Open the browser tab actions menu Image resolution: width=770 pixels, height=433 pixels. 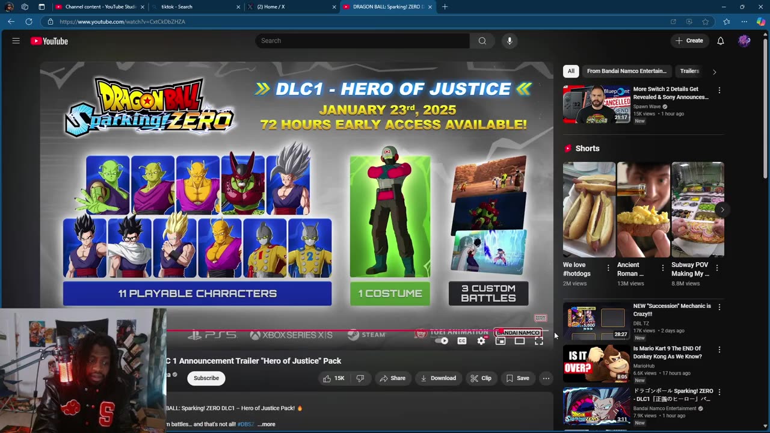click(42, 7)
